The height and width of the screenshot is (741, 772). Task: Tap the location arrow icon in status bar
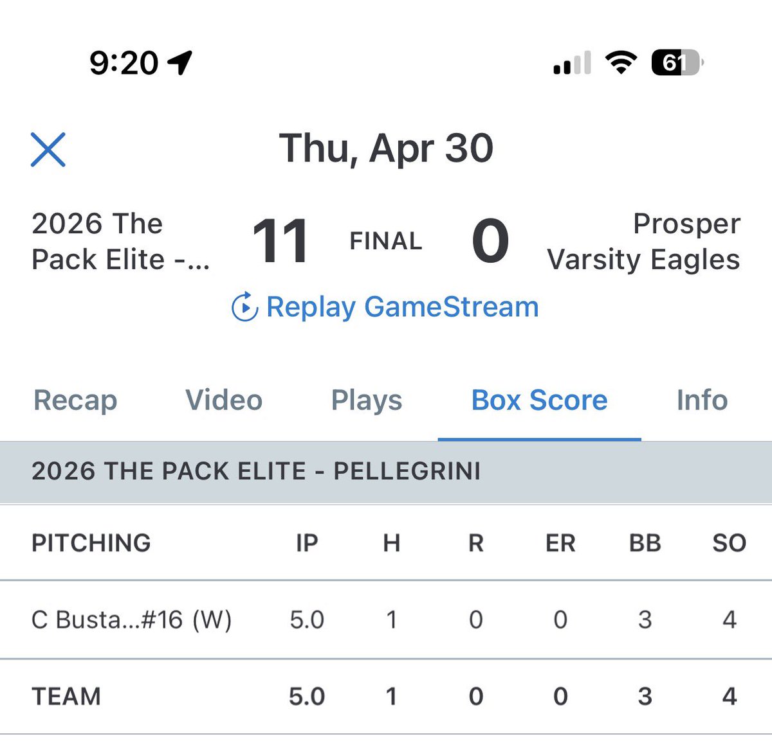click(x=179, y=62)
